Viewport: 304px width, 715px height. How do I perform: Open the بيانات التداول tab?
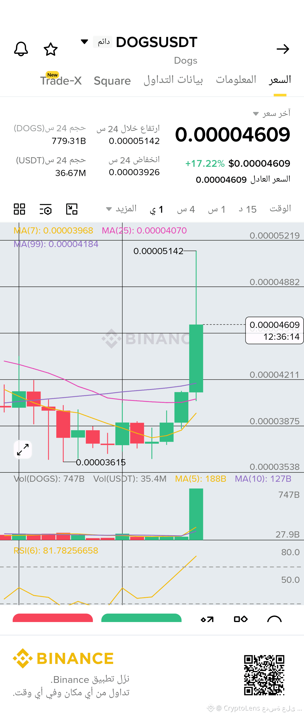click(x=173, y=80)
